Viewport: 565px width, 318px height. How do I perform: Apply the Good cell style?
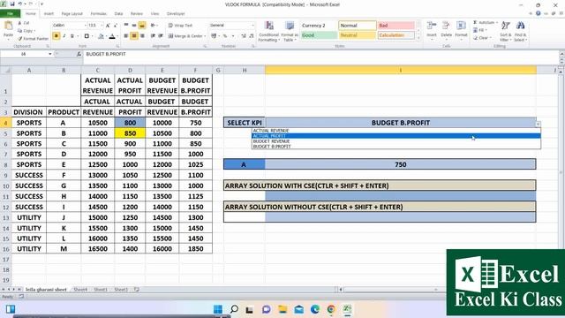click(319, 35)
